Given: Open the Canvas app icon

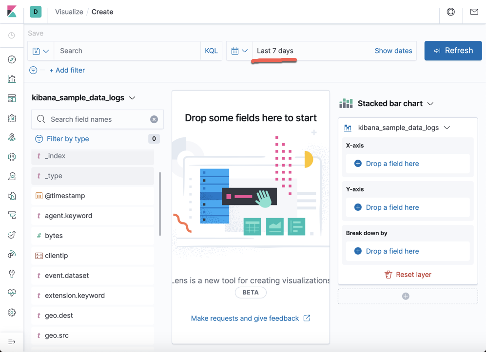Looking at the screenshot, I should 12,117.
